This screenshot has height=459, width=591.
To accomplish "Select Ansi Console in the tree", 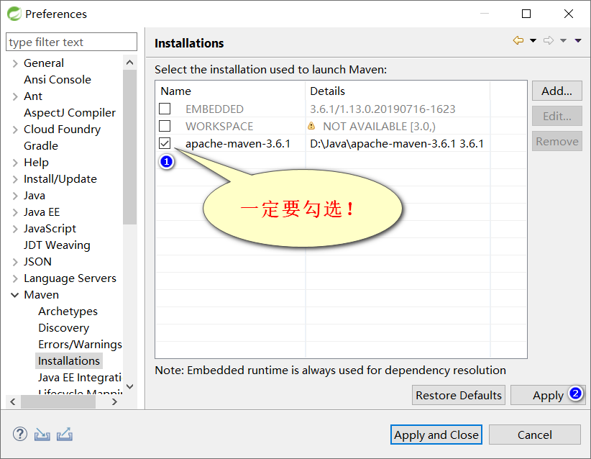I will 58,80.
